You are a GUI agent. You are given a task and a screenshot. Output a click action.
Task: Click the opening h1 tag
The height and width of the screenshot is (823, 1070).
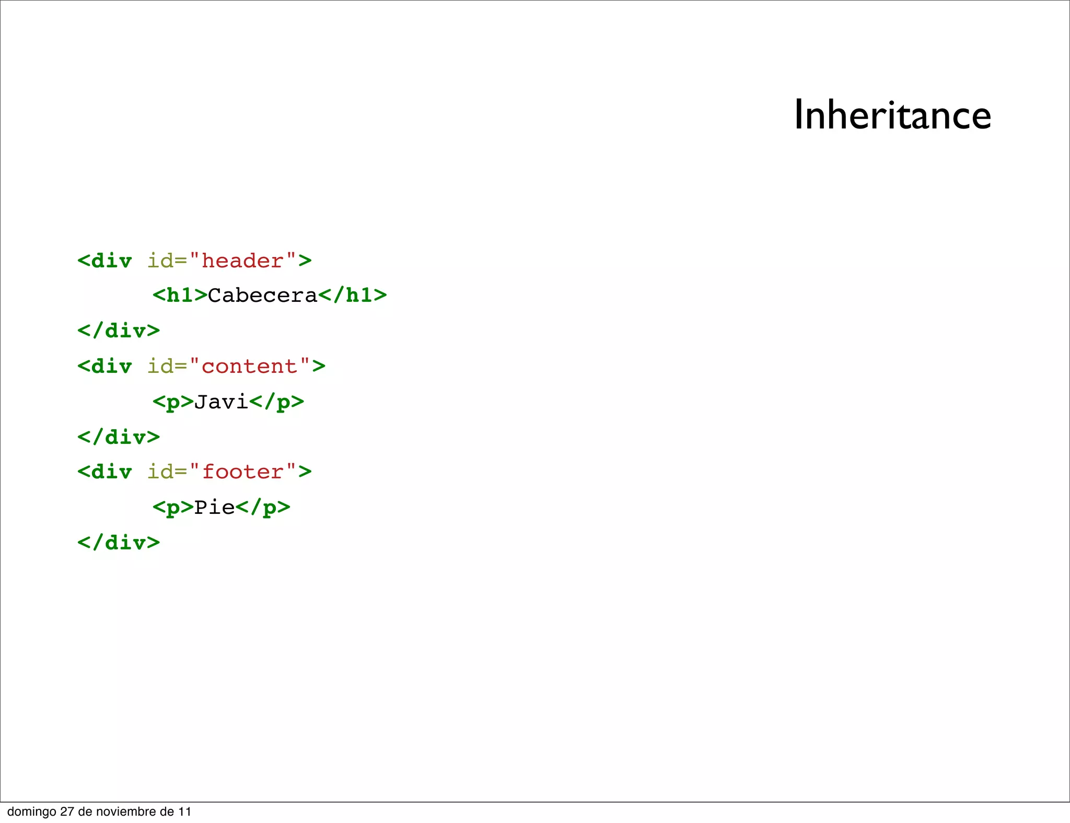[180, 296]
